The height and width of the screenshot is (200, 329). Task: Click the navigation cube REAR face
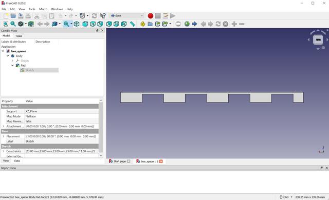point(318,40)
